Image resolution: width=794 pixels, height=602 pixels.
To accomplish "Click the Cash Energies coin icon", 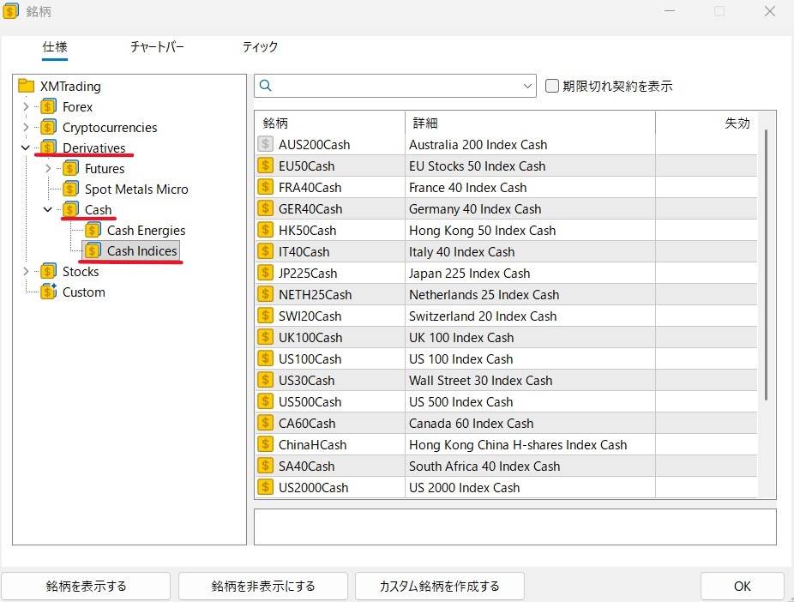I will 93,231.
